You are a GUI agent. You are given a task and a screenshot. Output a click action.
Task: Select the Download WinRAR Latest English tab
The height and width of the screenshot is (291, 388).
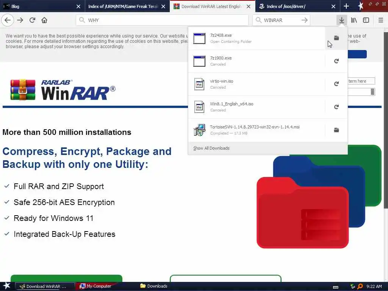(x=212, y=6)
